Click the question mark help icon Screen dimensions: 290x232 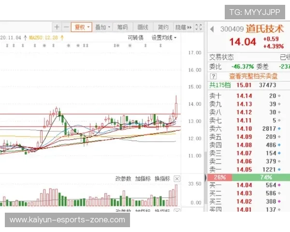(x=213, y=76)
